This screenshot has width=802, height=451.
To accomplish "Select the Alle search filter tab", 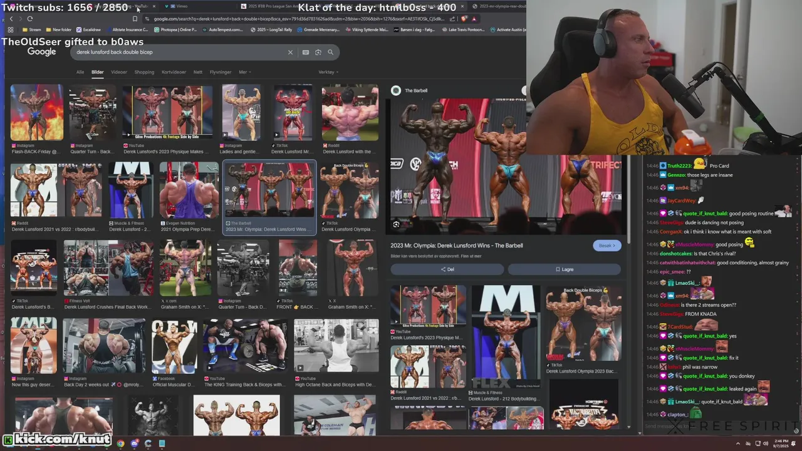I will tap(80, 72).
